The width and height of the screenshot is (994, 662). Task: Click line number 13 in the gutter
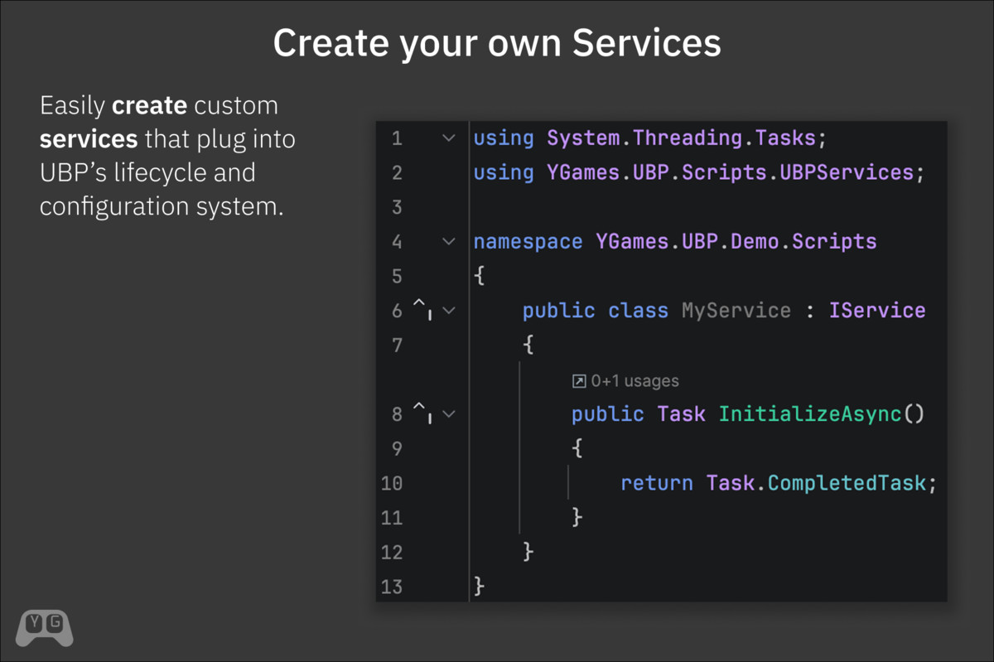click(x=392, y=587)
